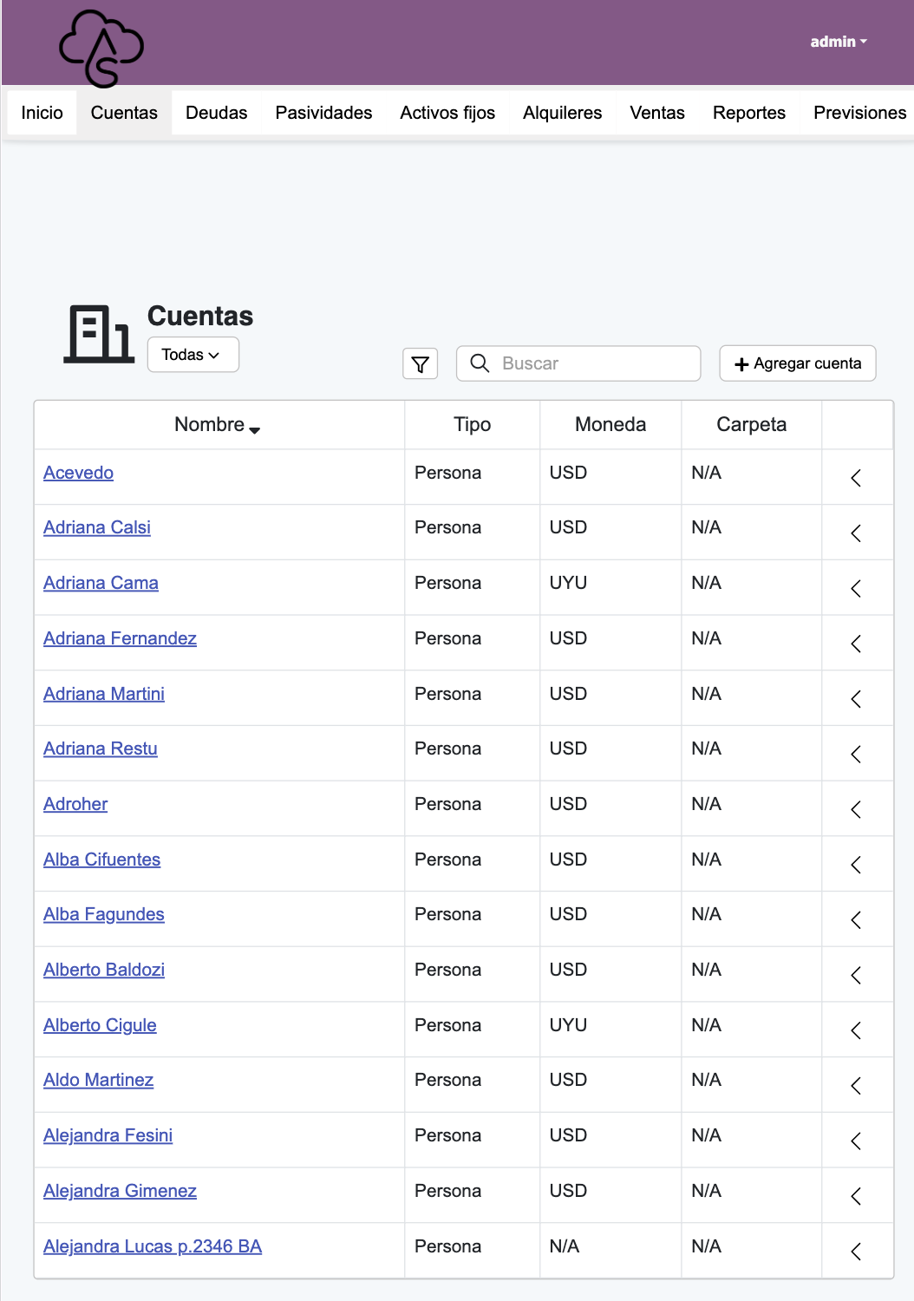The image size is (914, 1301).
Task: Switch to the Deudas tab
Action: point(216,113)
